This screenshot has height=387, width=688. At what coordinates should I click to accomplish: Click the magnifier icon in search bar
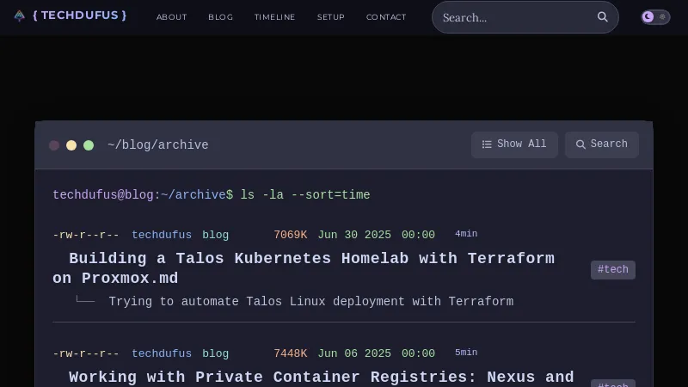pyautogui.click(x=603, y=17)
